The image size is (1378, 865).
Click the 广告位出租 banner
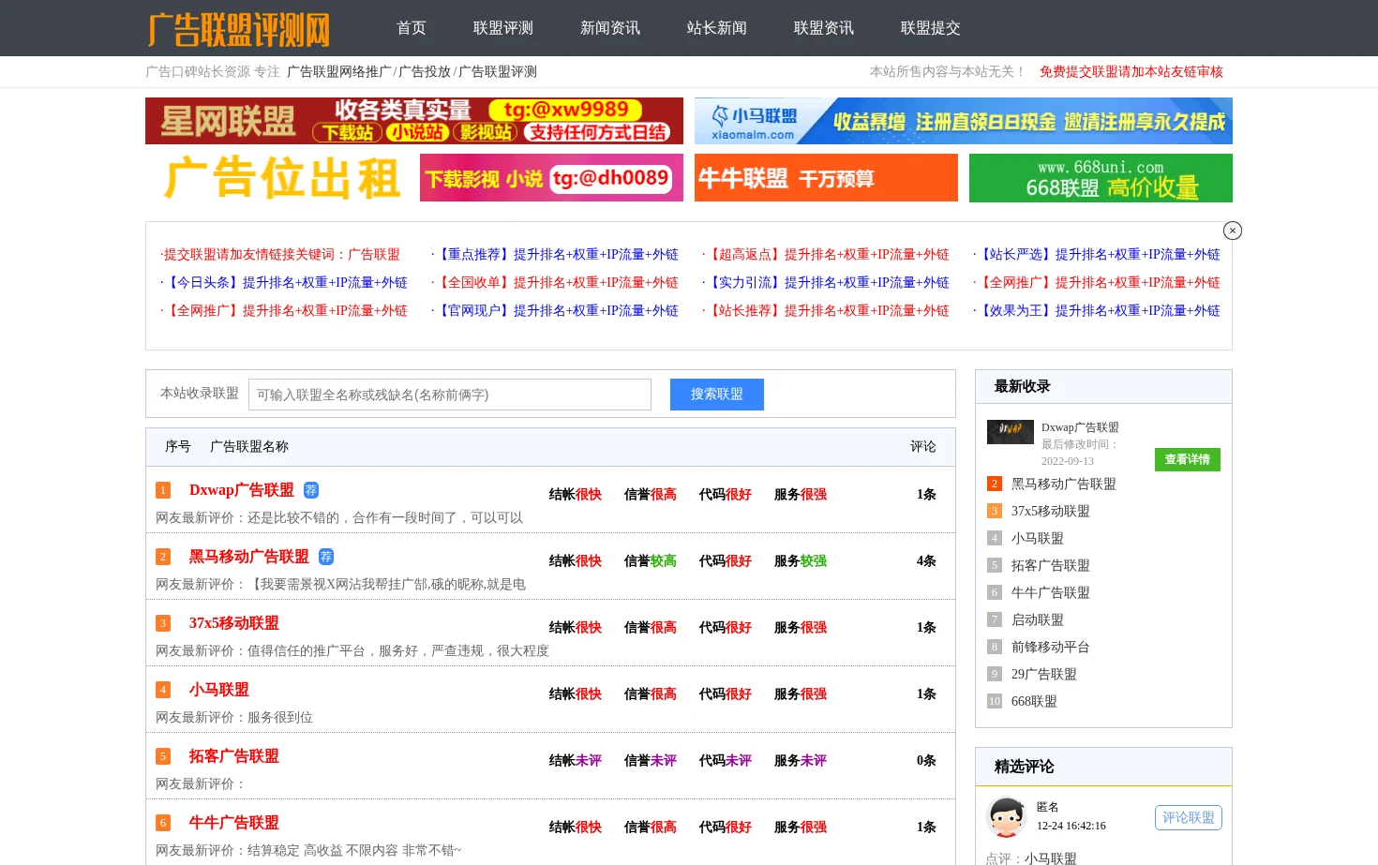point(277,178)
